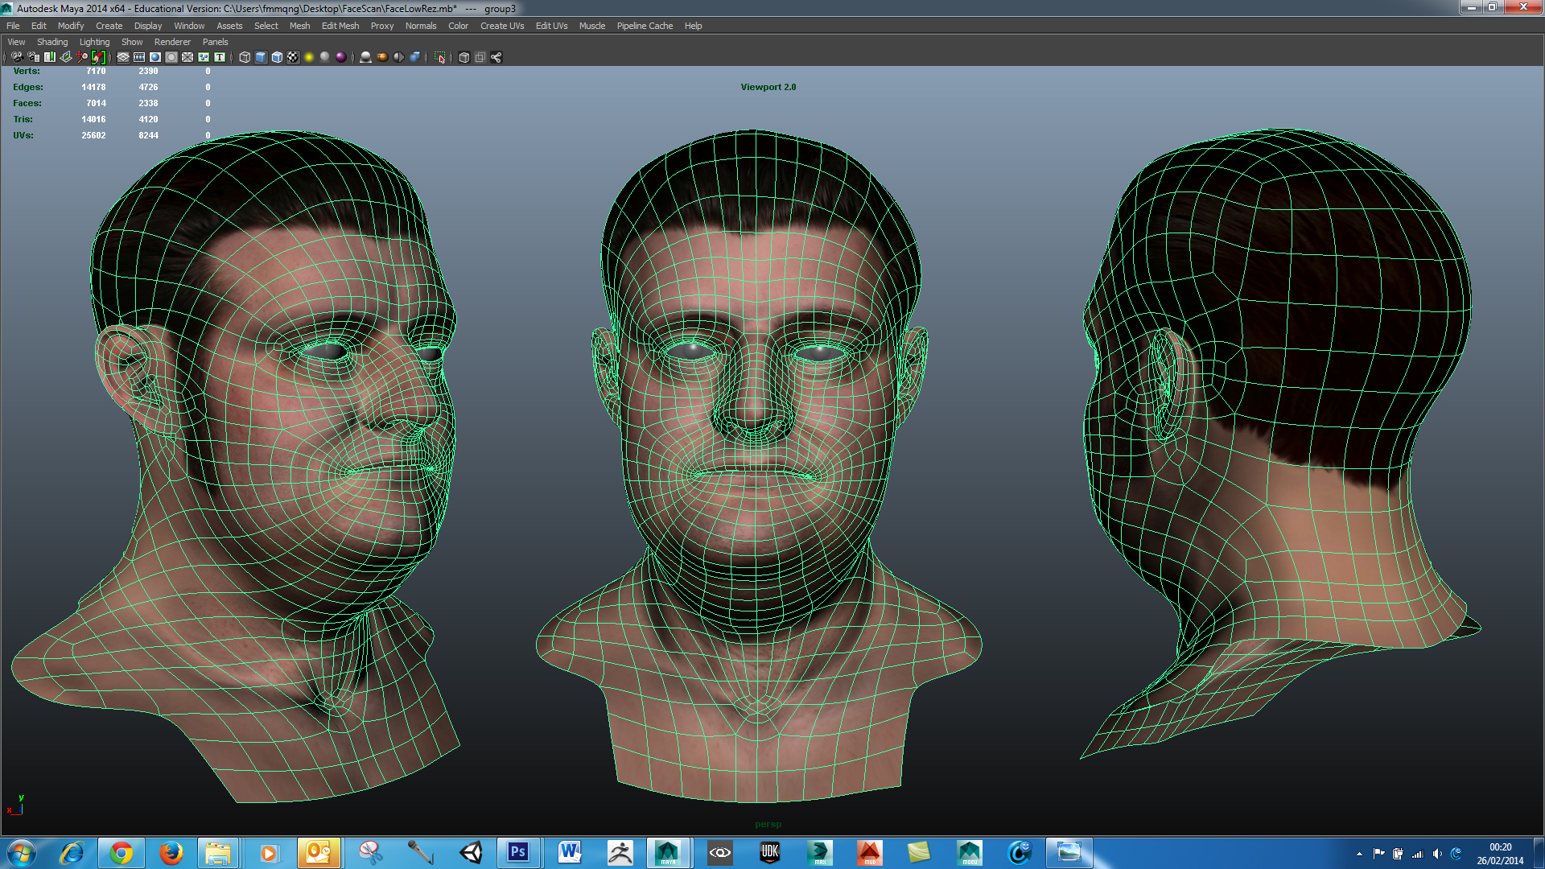Activate isolate select mode
Image resolution: width=1545 pixels, height=869 pixels.
[x=439, y=56]
